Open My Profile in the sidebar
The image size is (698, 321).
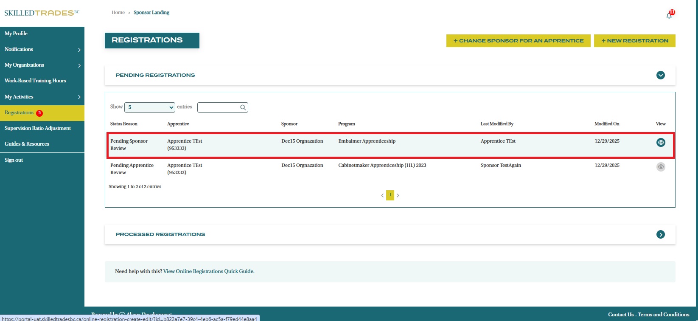(16, 34)
